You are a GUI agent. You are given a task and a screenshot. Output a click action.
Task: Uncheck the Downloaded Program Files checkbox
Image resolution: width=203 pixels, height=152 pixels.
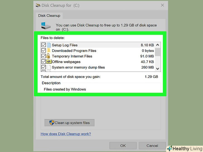click(43, 51)
